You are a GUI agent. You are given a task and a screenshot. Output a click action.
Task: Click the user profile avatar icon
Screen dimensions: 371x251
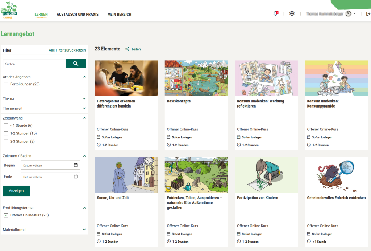pos(348,14)
